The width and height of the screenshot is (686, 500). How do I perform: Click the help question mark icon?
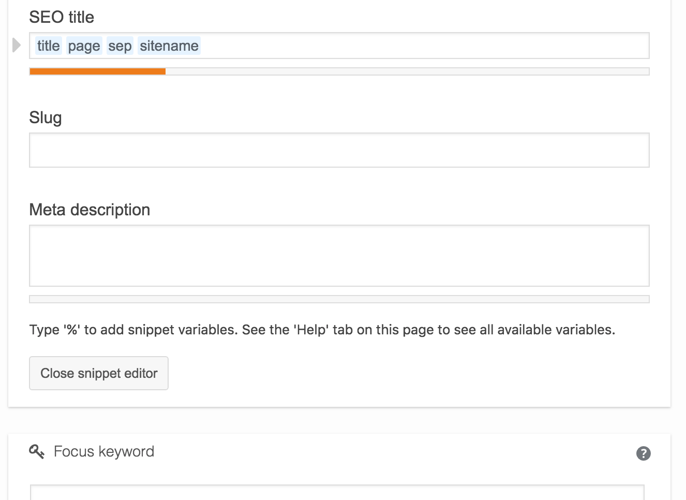point(643,453)
